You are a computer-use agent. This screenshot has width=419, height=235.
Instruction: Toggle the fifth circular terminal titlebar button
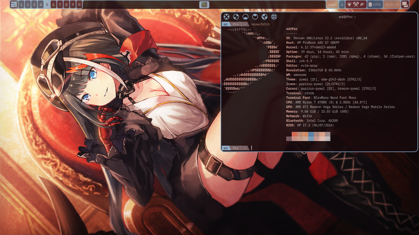click(265, 17)
